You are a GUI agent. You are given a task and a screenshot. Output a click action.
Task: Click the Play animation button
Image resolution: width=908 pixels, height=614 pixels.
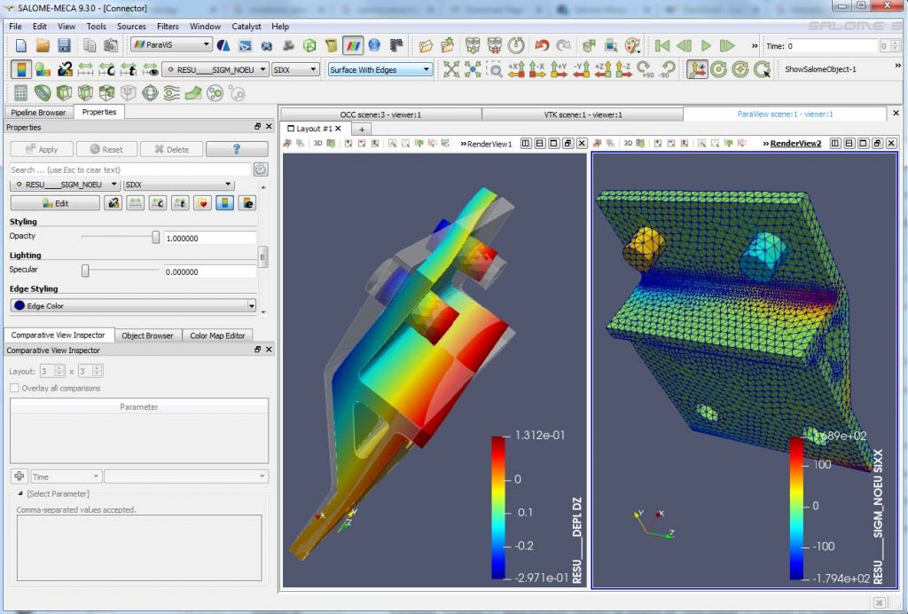[x=706, y=45]
